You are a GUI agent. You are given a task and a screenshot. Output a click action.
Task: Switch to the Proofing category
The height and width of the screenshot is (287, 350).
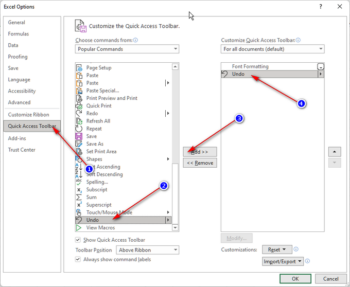click(17, 57)
